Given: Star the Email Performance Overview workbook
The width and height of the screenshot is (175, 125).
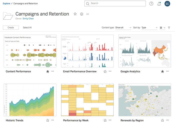Looking at the screenshot, I should point(105,71).
